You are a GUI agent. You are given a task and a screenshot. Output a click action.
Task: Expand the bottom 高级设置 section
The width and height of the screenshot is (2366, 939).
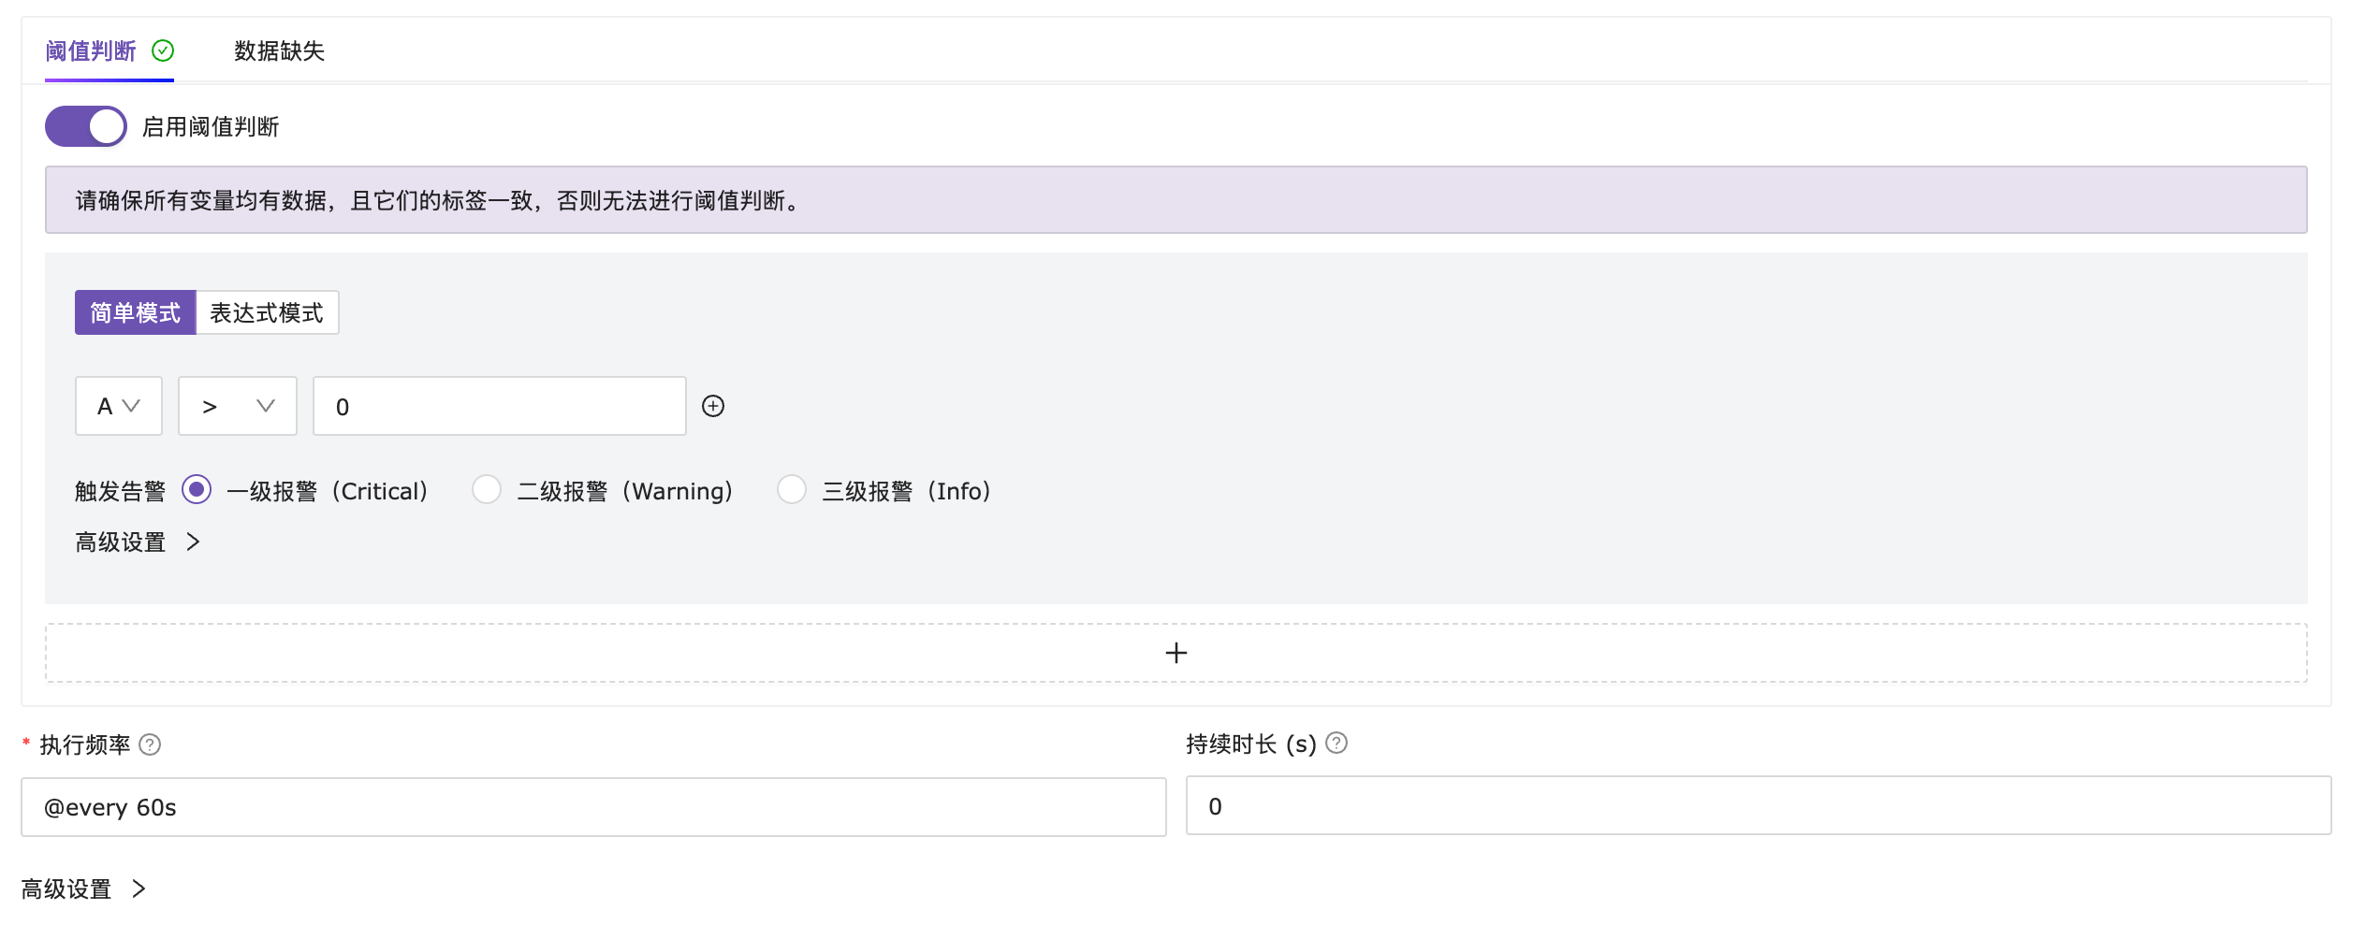[x=84, y=888]
